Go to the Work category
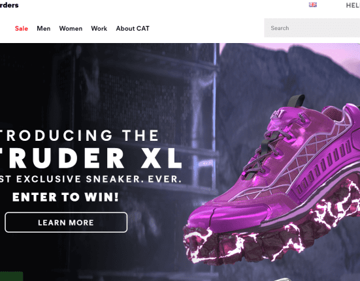 (99, 29)
